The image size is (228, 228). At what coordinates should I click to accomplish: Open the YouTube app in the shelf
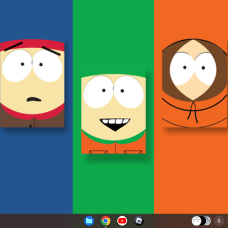pyautogui.click(x=122, y=221)
